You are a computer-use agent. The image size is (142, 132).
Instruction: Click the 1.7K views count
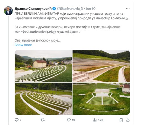(101, 120)
